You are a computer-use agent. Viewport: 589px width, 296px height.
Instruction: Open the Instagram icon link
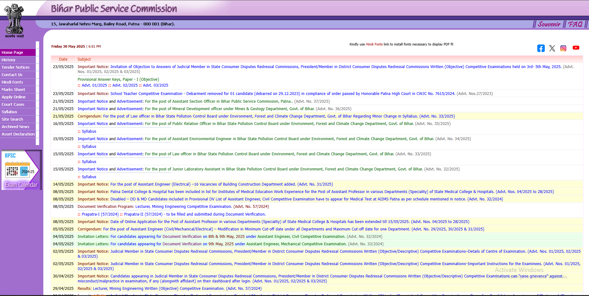coord(563,48)
